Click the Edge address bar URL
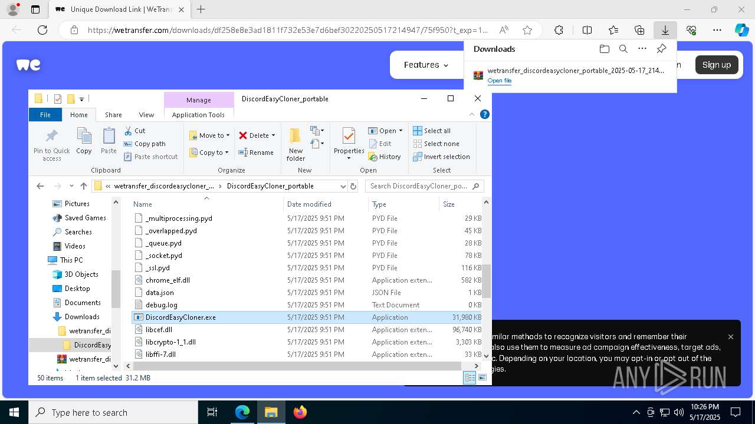Screen dimensions: 755x424 [x=288, y=30]
